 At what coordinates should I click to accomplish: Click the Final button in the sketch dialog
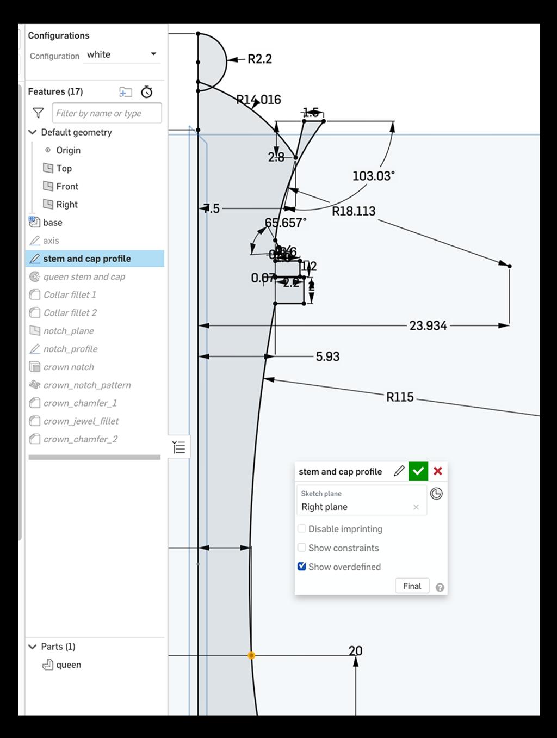point(412,586)
